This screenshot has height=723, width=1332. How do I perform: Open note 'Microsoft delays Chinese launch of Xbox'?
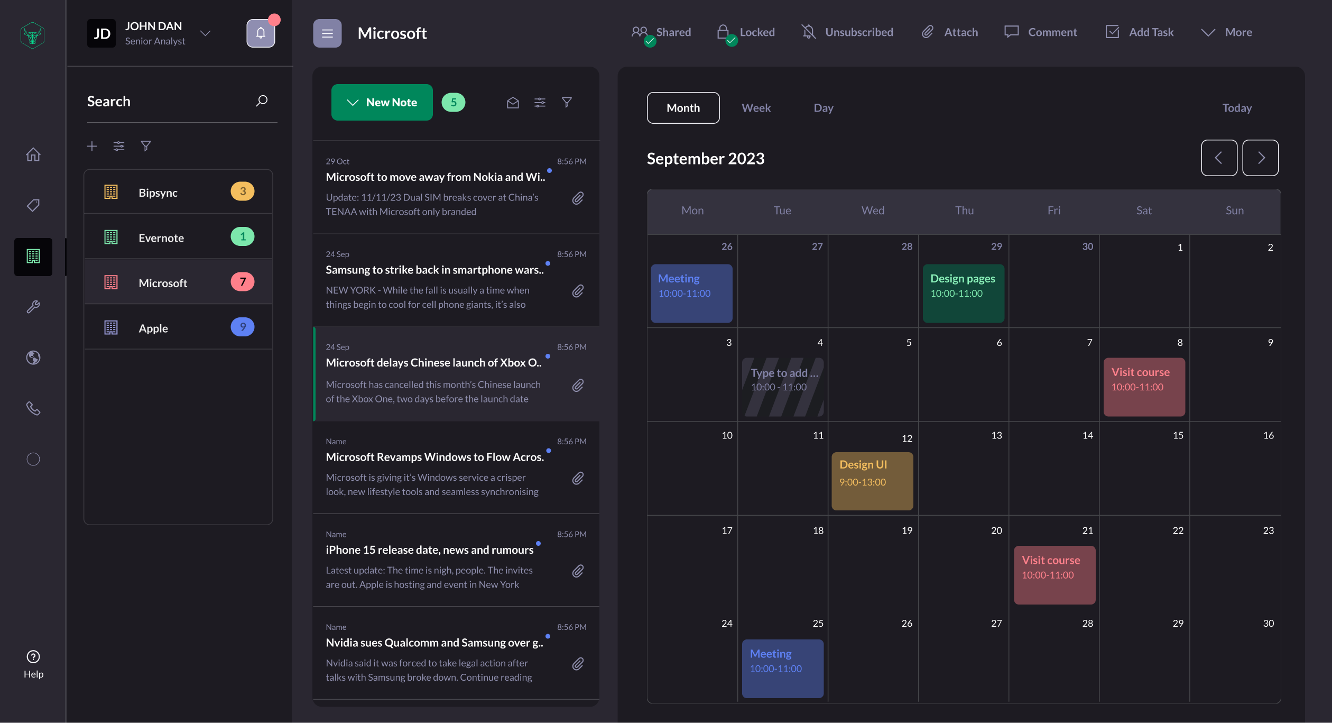(x=456, y=373)
